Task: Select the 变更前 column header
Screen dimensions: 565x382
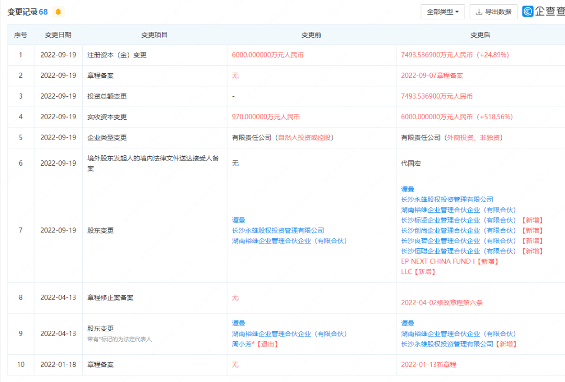Action: point(311,35)
